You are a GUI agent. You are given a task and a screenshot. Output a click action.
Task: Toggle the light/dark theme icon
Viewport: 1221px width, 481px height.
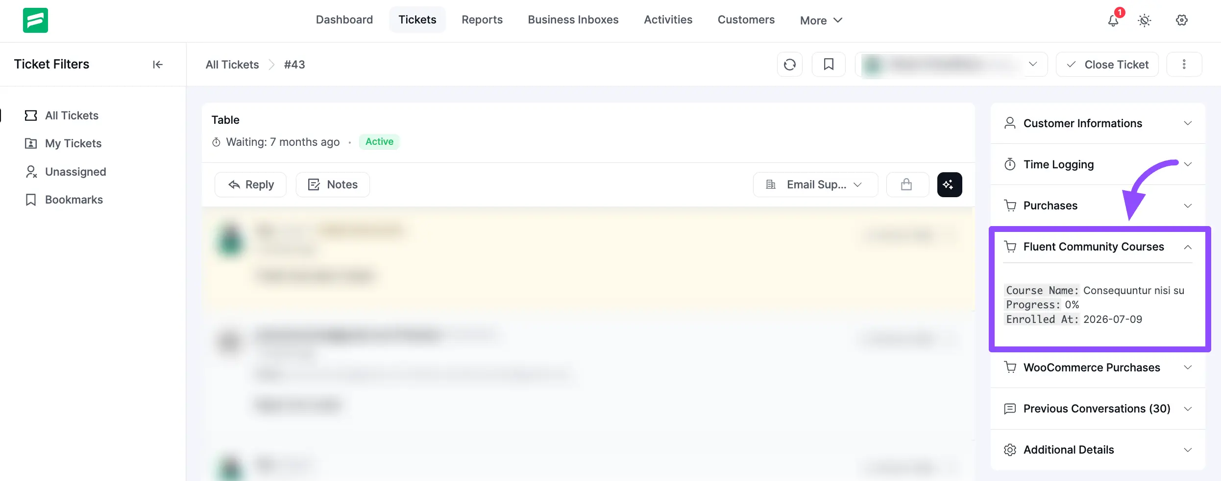(x=1145, y=20)
